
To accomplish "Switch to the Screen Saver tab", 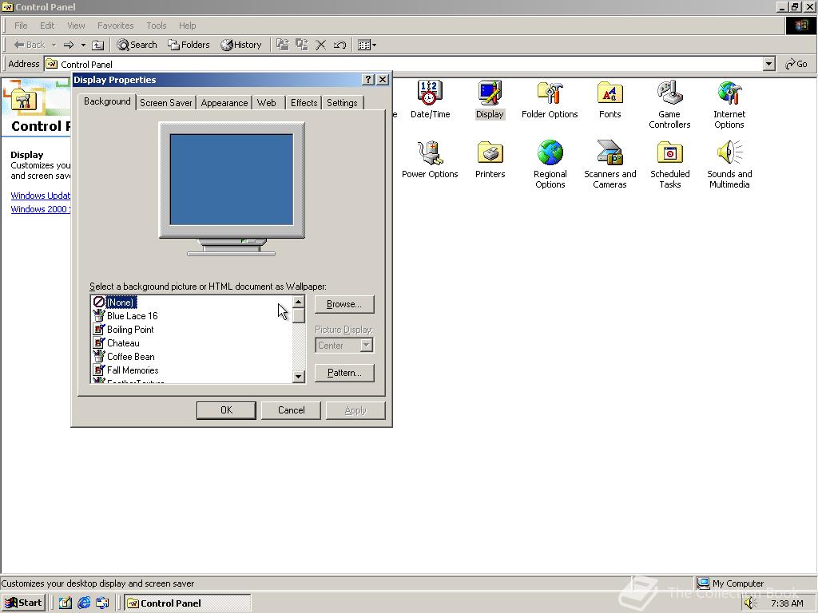I will click(x=166, y=103).
